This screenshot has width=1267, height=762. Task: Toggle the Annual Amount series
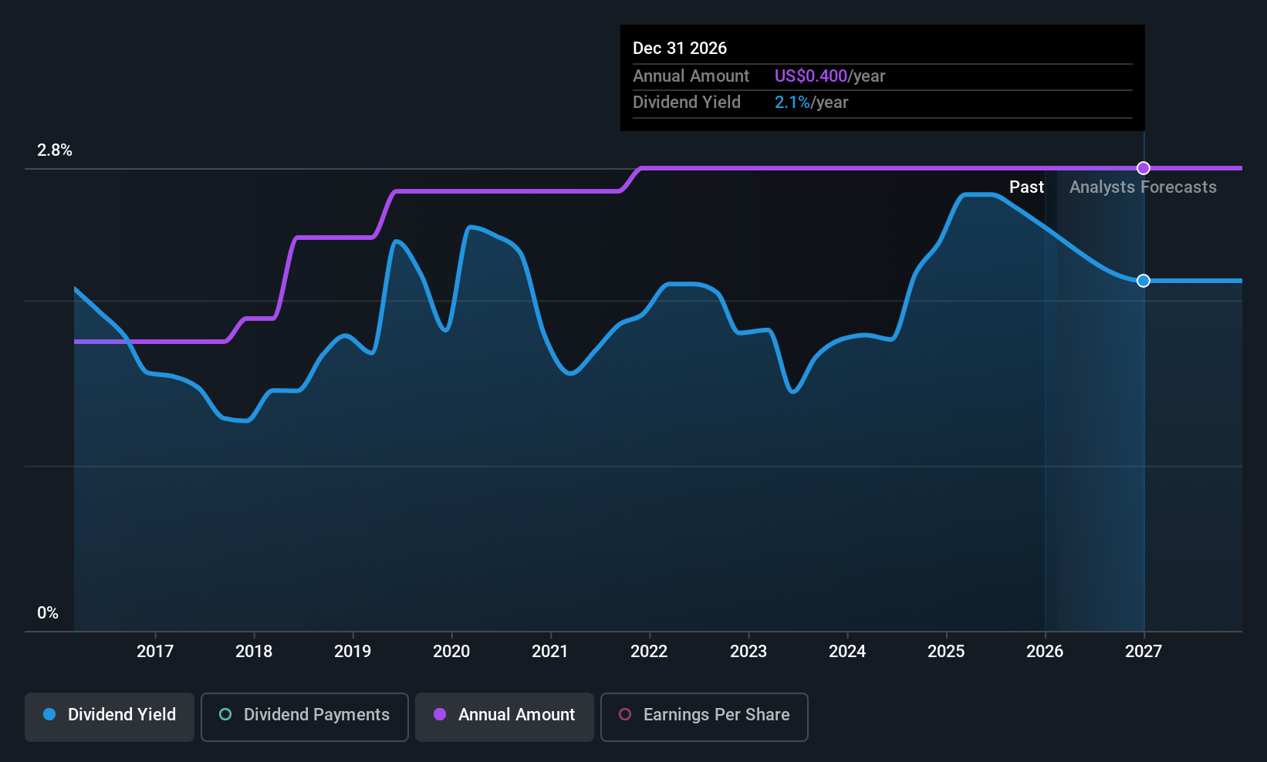click(505, 716)
